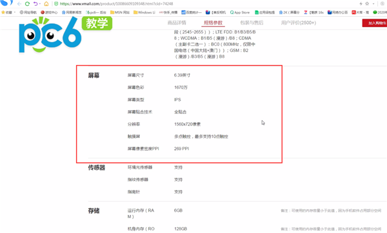This screenshot has width=387, height=233.
Task: Click the red 加入购物车 button
Action: (375, 23)
